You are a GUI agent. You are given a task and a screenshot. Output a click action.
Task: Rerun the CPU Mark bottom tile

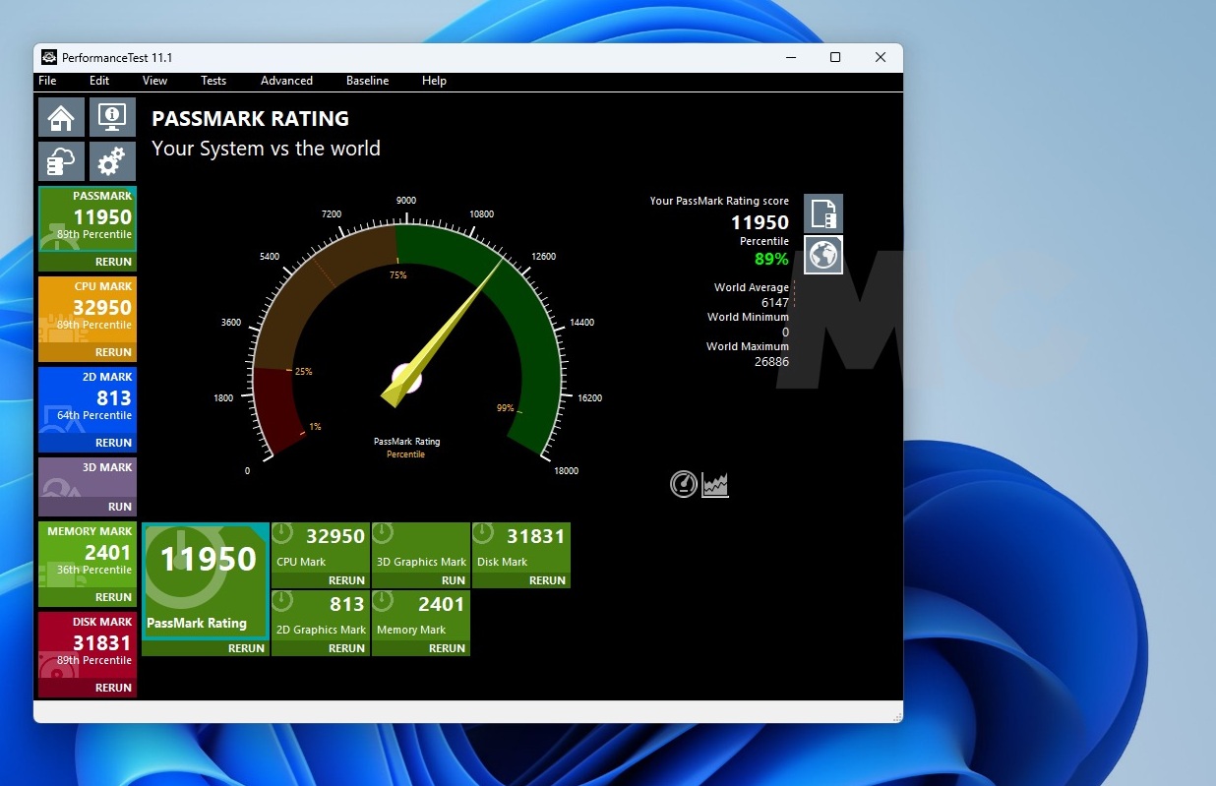[346, 580]
